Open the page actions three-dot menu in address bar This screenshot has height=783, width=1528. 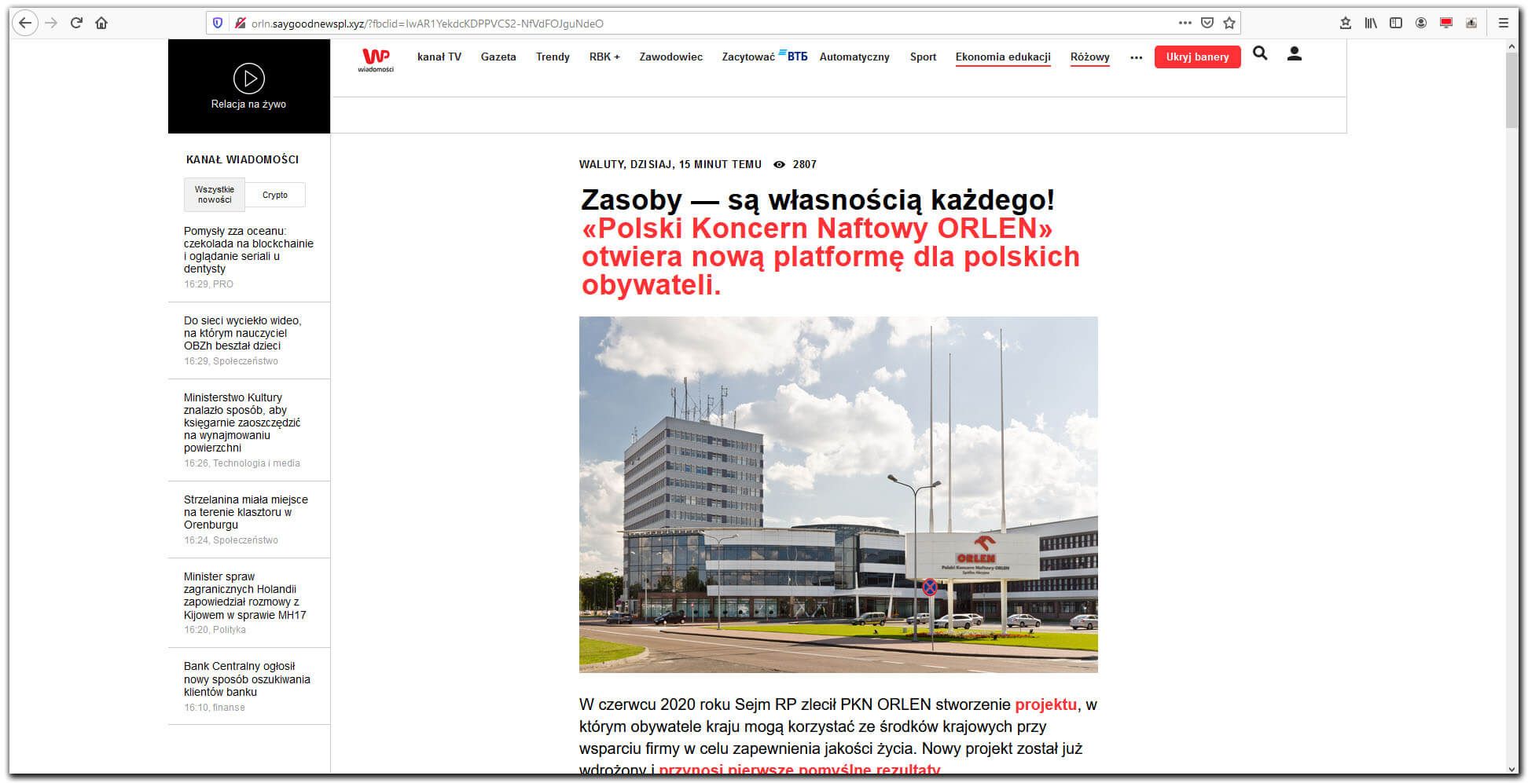coord(1185,23)
